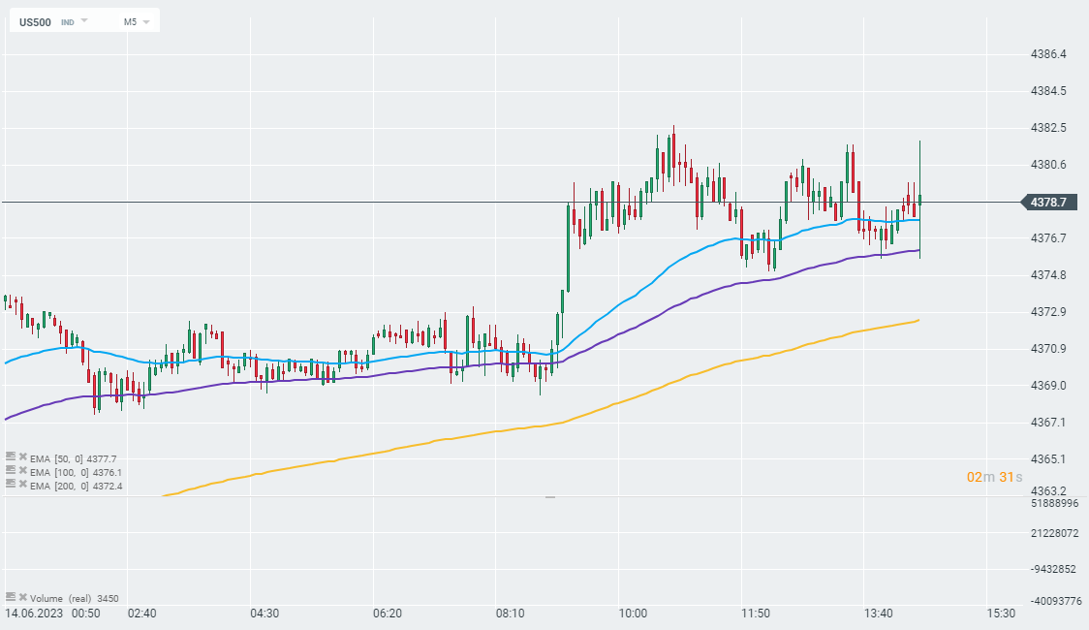Click the 08:10 mark on time axis
Image resolution: width=1089 pixels, height=630 pixels.
click(x=510, y=614)
